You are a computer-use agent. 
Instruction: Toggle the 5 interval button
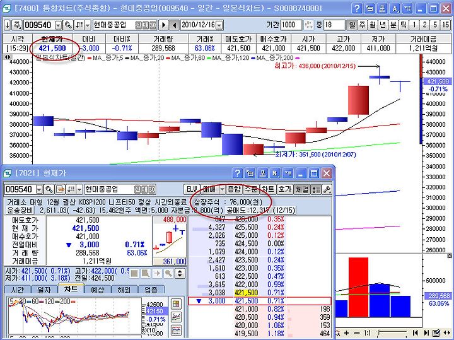435,25
